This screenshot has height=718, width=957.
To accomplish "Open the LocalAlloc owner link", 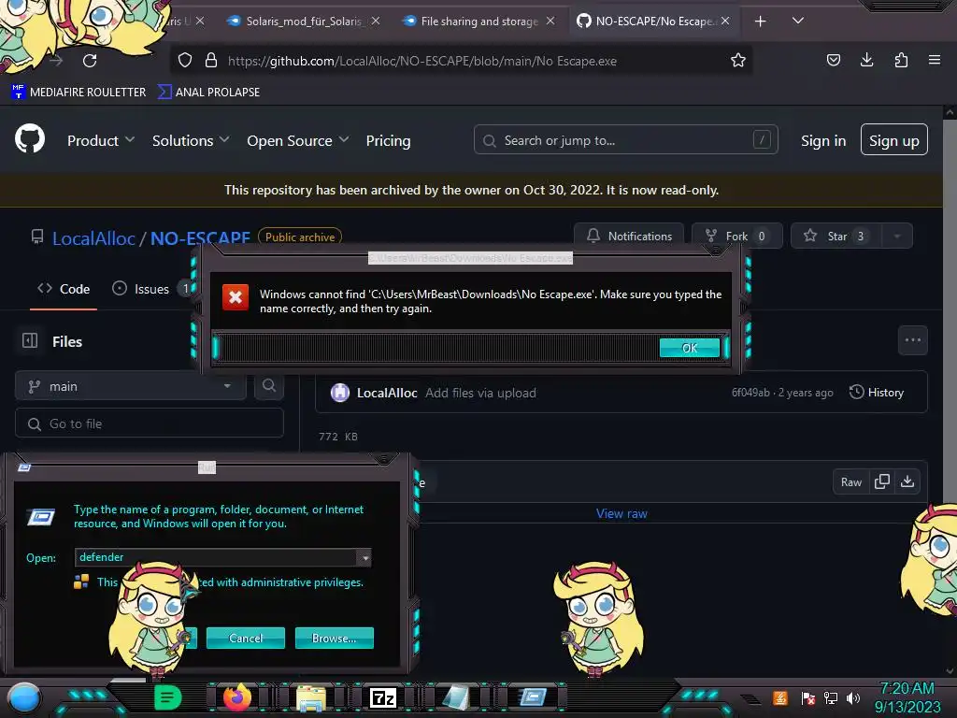I will pos(93,238).
